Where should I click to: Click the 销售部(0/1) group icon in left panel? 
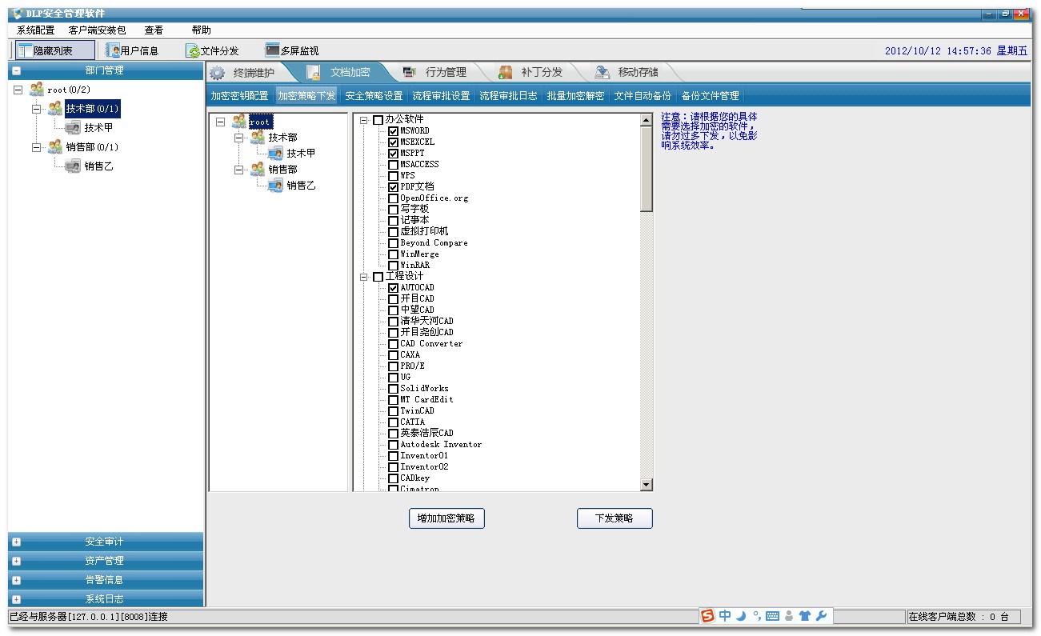click(x=55, y=146)
